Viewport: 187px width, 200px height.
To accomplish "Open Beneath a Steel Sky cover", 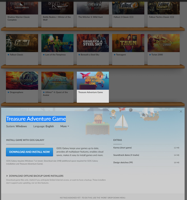I will point(93,43).
